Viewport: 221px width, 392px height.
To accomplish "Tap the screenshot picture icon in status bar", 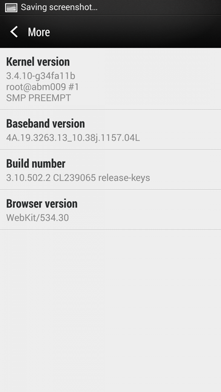I will tap(11, 8).
